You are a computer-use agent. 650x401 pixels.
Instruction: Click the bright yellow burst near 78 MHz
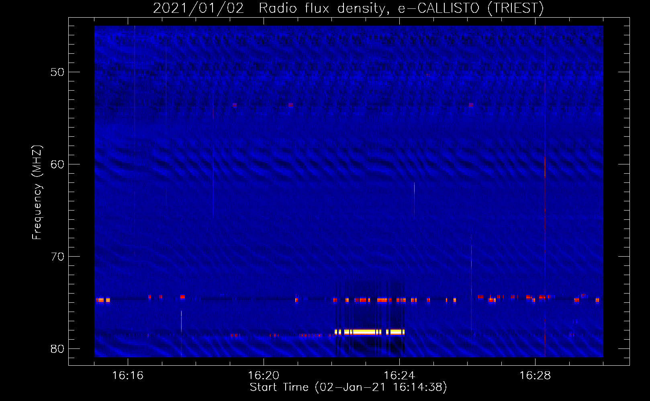point(370,332)
